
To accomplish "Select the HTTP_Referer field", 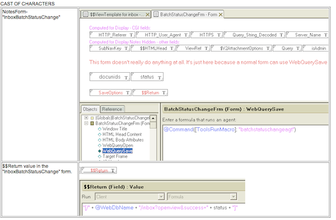I will pos(113,35).
